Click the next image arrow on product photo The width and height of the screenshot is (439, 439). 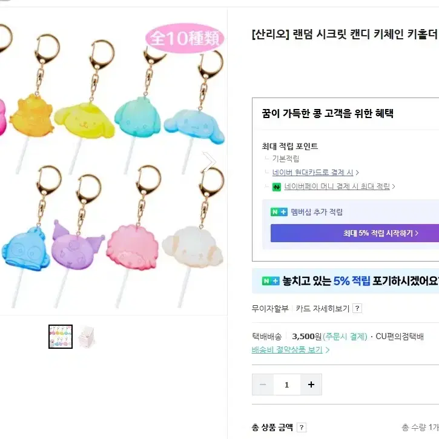(x=210, y=162)
